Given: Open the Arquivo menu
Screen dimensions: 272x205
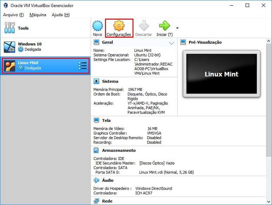Looking at the screenshot, I should click(13, 15).
